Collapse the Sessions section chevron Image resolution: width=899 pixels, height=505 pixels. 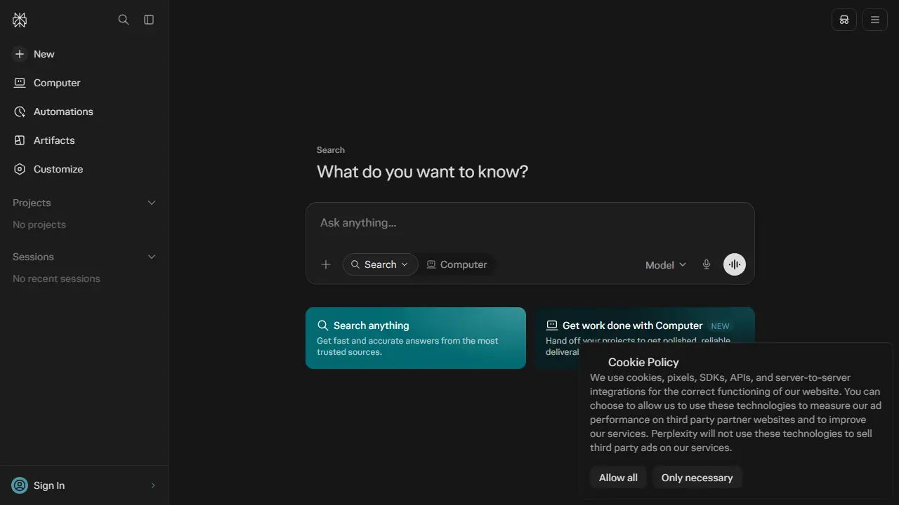(152, 257)
